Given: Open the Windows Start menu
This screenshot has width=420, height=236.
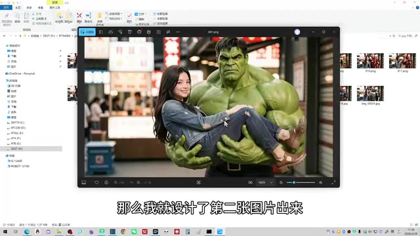Looking at the screenshot, I should pos(5,231).
